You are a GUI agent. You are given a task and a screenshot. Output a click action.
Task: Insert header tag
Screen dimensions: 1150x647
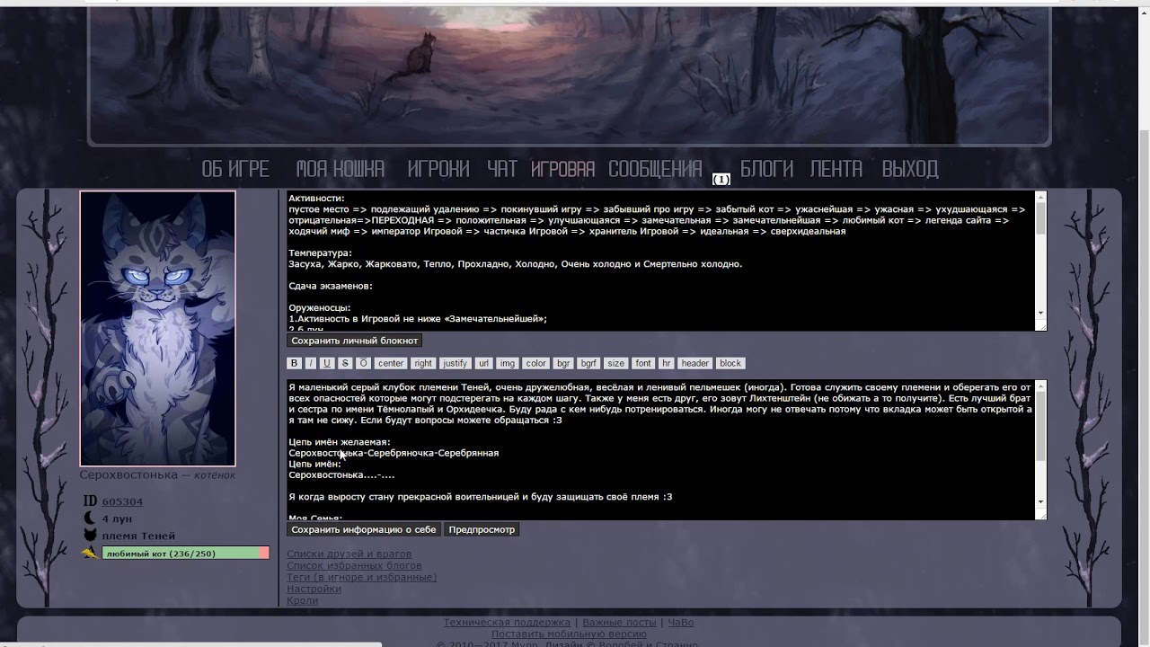[695, 363]
